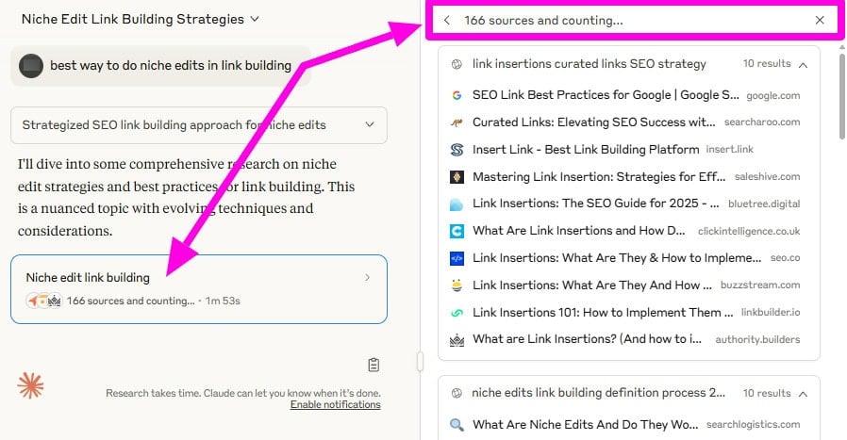Screen dimensions: 847x440
Task: Open the Niche edit link building research card
Action: [198, 288]
